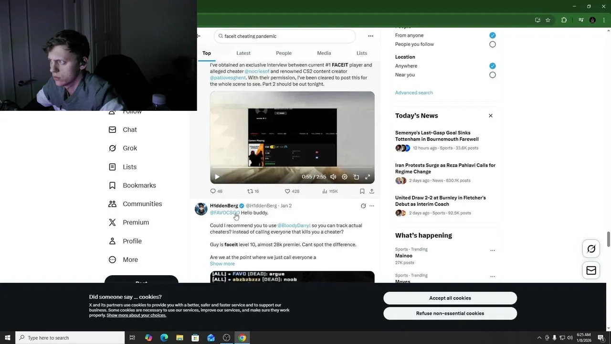Screen dimensions: 611x344
Task: Open the @FAVOCSGO mention link
Action: [225, 213]
